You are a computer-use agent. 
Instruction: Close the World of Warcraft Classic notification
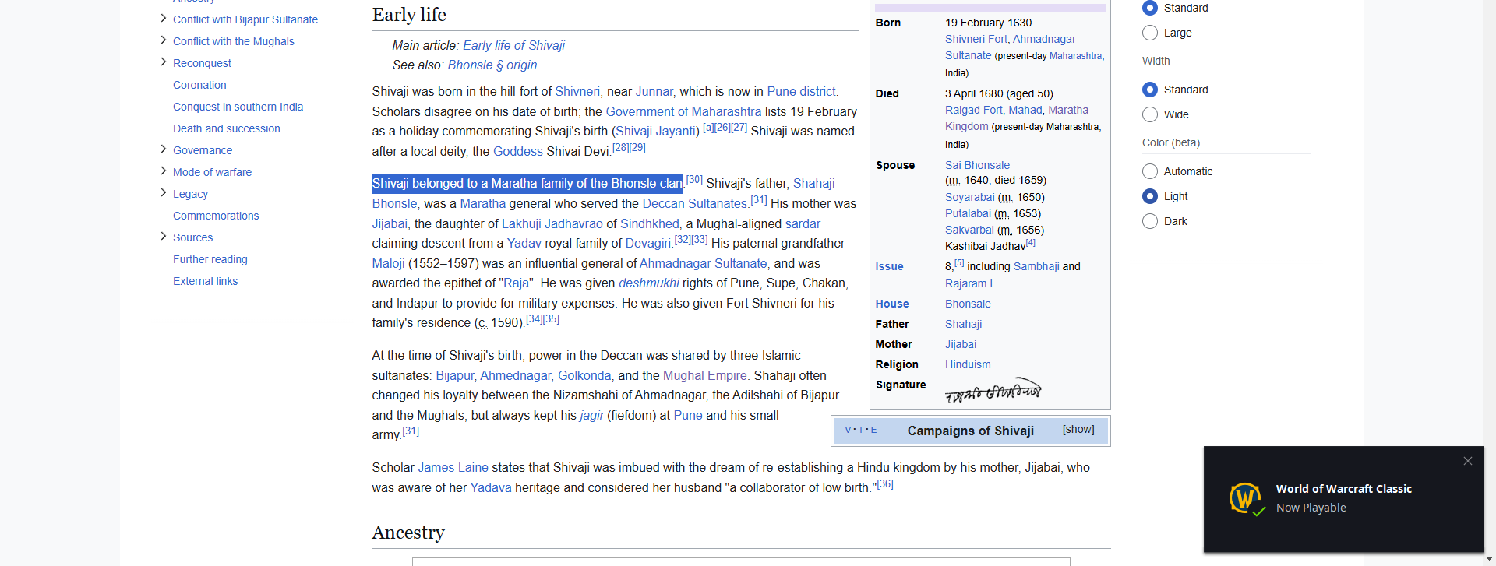(x=1467, y=461)
